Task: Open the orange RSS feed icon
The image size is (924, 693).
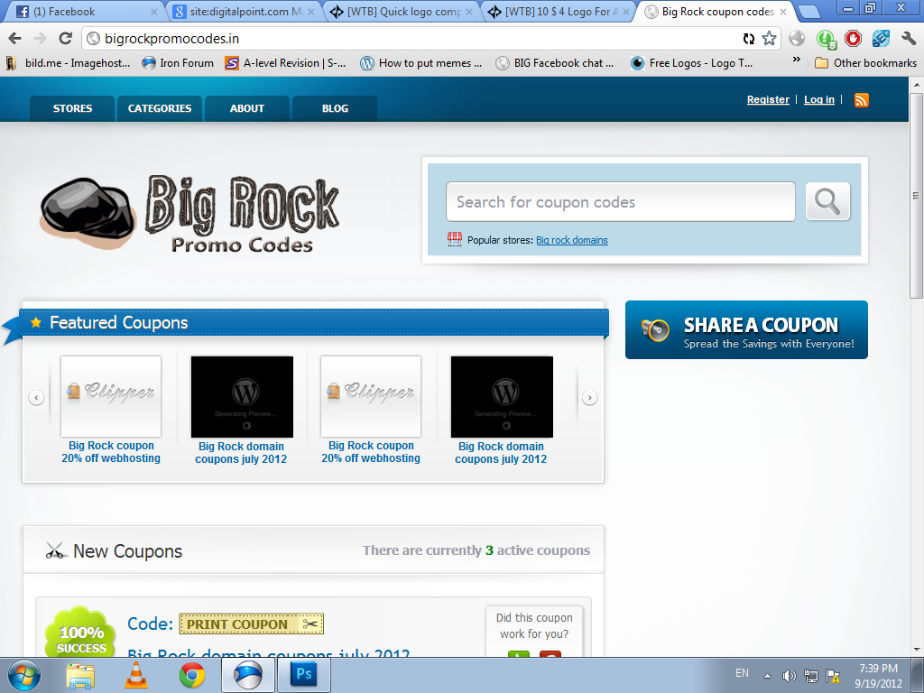Action: [861, 99]
